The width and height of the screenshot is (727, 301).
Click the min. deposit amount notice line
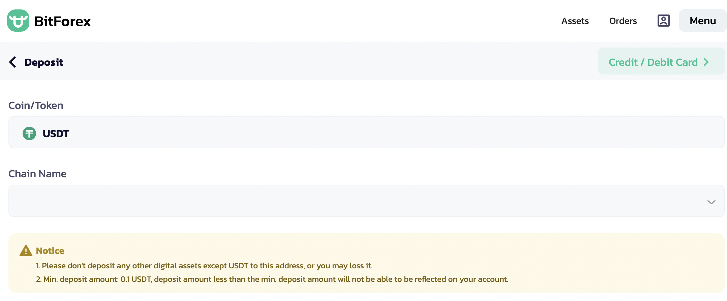(272, 279)
